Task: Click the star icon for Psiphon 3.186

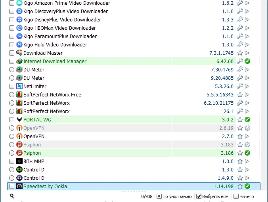Action: 240,153
